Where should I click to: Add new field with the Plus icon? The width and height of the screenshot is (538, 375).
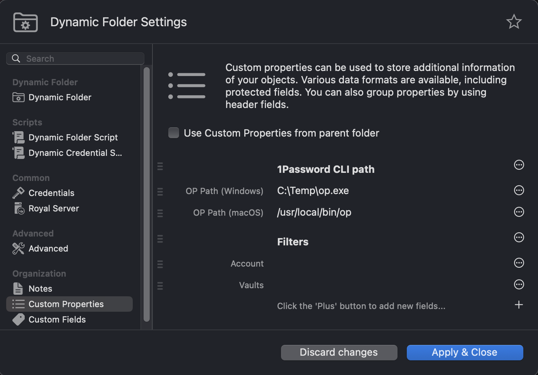(519, 305)
